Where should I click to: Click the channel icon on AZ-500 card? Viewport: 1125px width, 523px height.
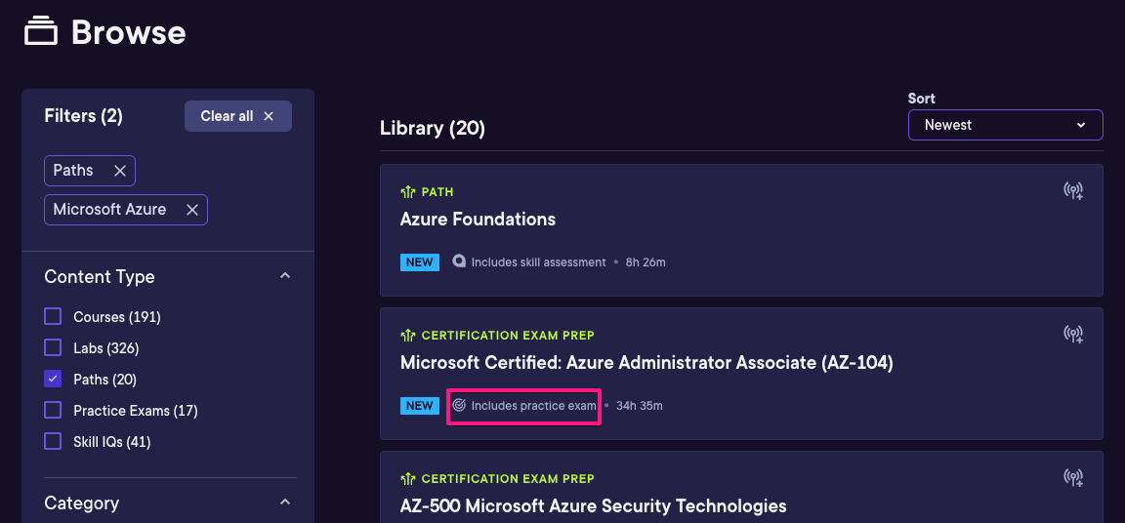(1072, 477)
